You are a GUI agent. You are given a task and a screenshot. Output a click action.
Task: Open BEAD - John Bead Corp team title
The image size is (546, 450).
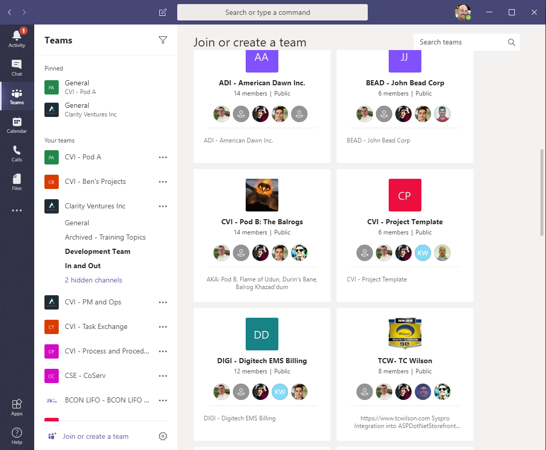405,83
